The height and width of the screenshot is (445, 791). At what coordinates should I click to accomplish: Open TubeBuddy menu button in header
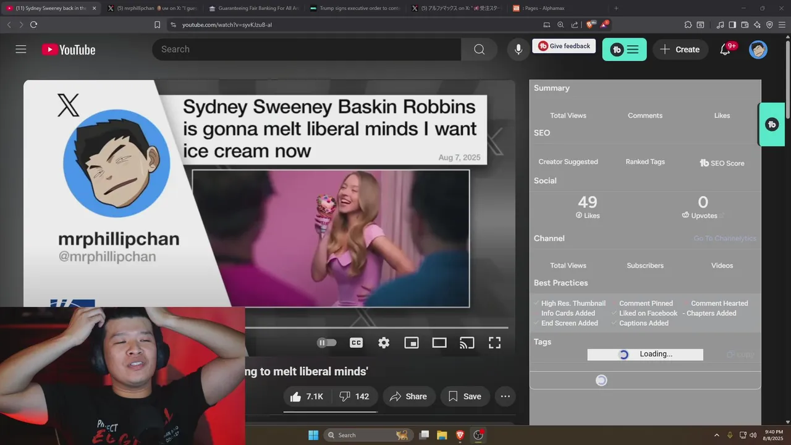tap(624, 49)
